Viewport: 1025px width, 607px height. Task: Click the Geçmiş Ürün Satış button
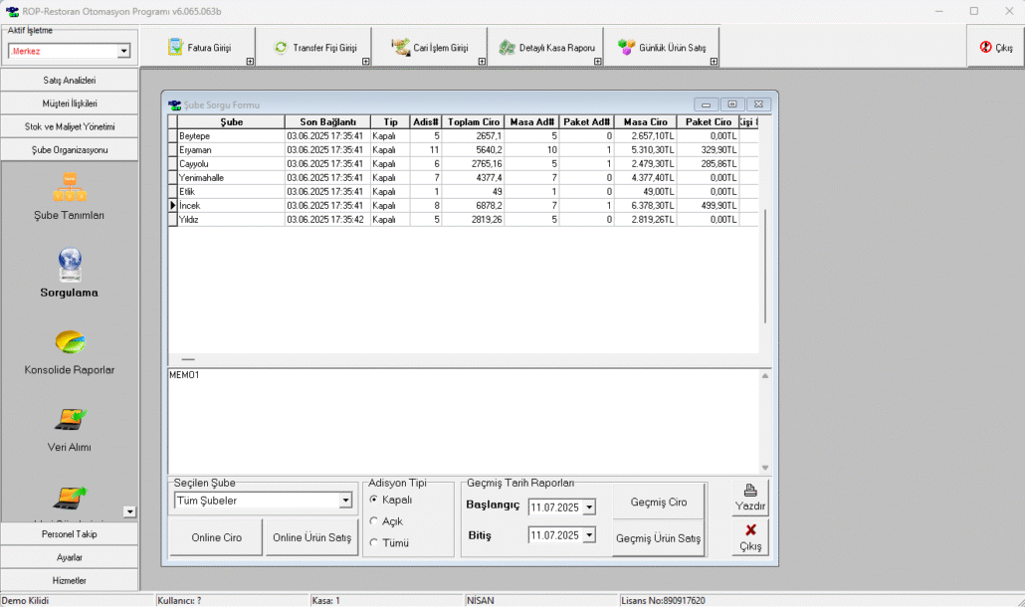click(x=659, y=538)
